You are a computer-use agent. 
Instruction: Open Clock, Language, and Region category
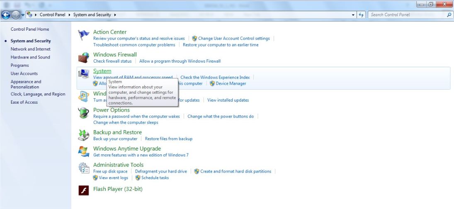point(38,94)
